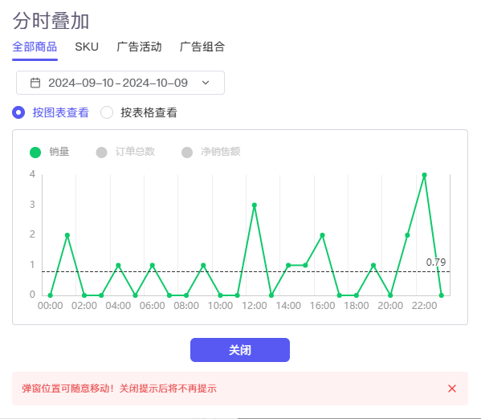Click the 关闭 button
Viewport: 481px width, 419px height.
pos(240,350)
